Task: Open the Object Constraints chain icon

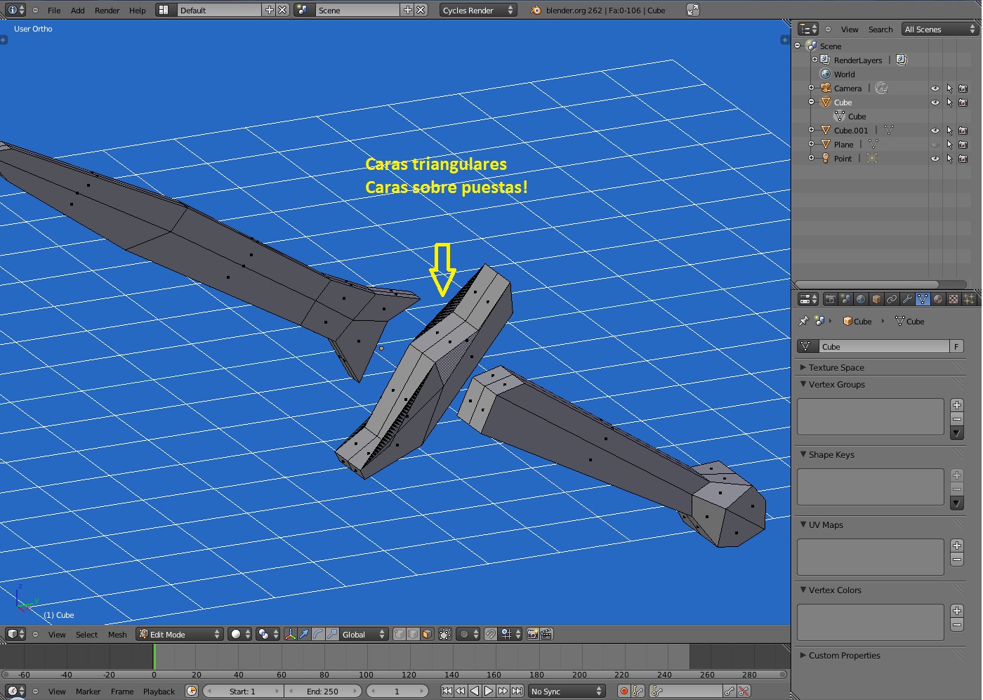Action: click(892, 299)
